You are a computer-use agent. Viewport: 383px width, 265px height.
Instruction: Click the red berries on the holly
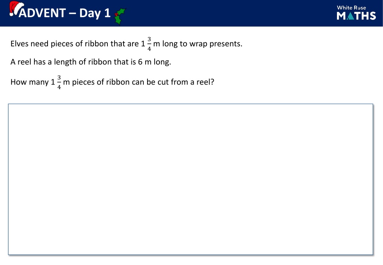click(x=116, y=14)
